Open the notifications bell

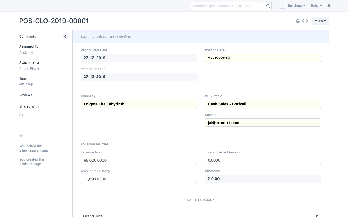(329, 6)
